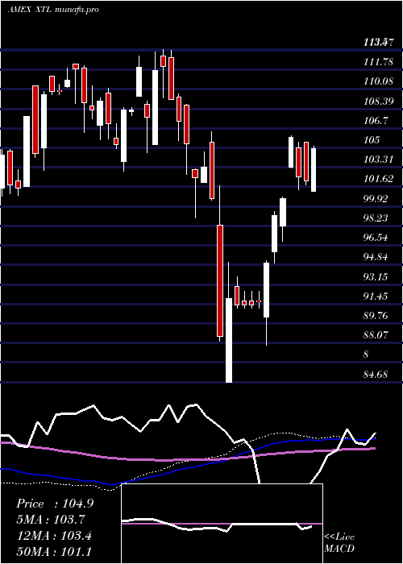403x564 pixels.
Task: Click the last white candlestick on the right
Action: coord(314,170)
